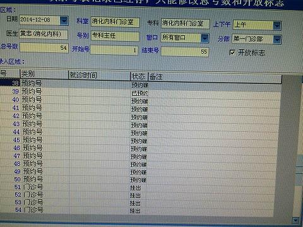Click the scrollbar down arrow at bottom right

coord(295,220)
